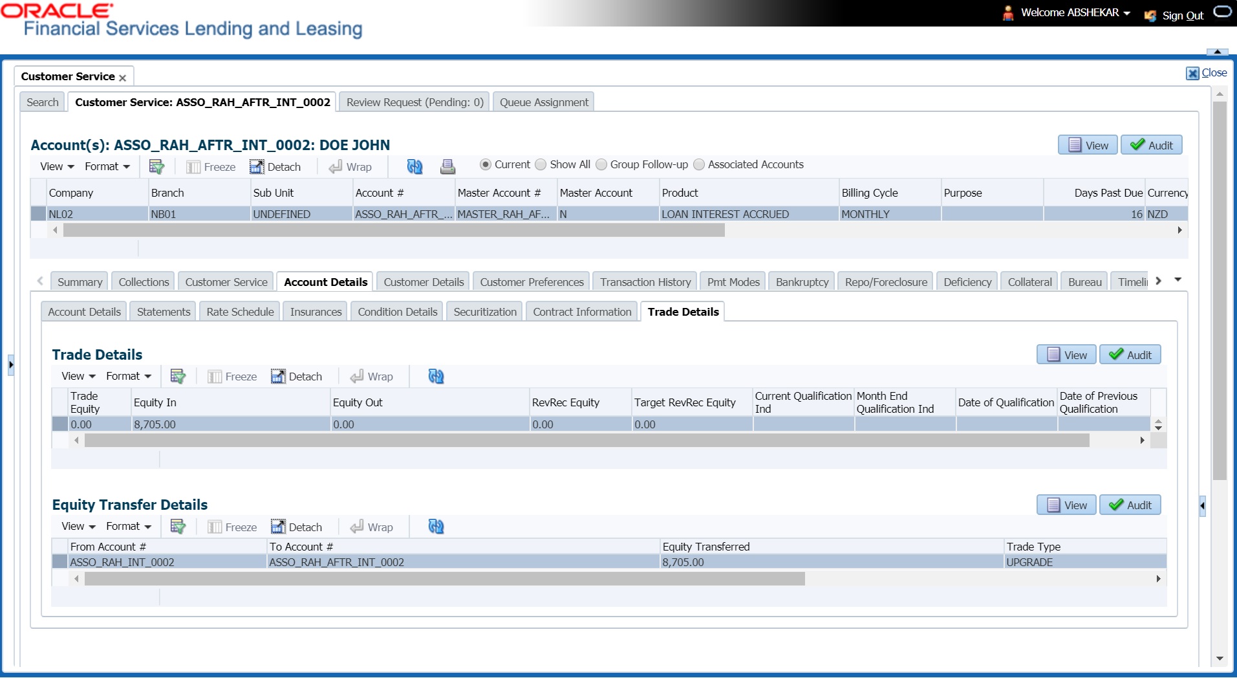Select the Associated Accounts radio button
The height and width of the screenshot is (678, 1237).
point(699,165)
